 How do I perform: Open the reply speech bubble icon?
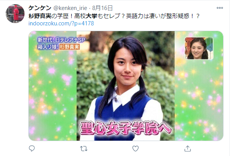pos(32,149)
